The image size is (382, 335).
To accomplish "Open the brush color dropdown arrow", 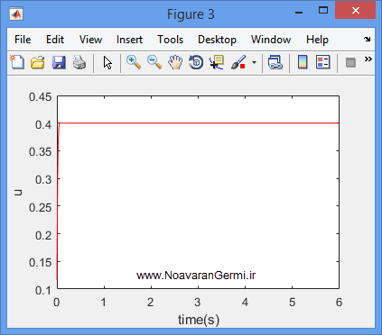I will [255, 62].
